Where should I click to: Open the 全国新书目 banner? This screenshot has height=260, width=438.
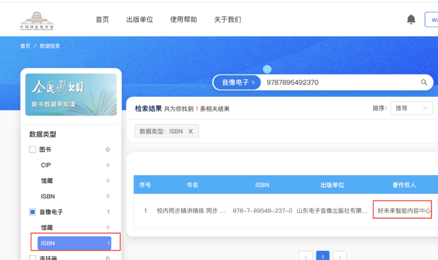tap(71, 95)
